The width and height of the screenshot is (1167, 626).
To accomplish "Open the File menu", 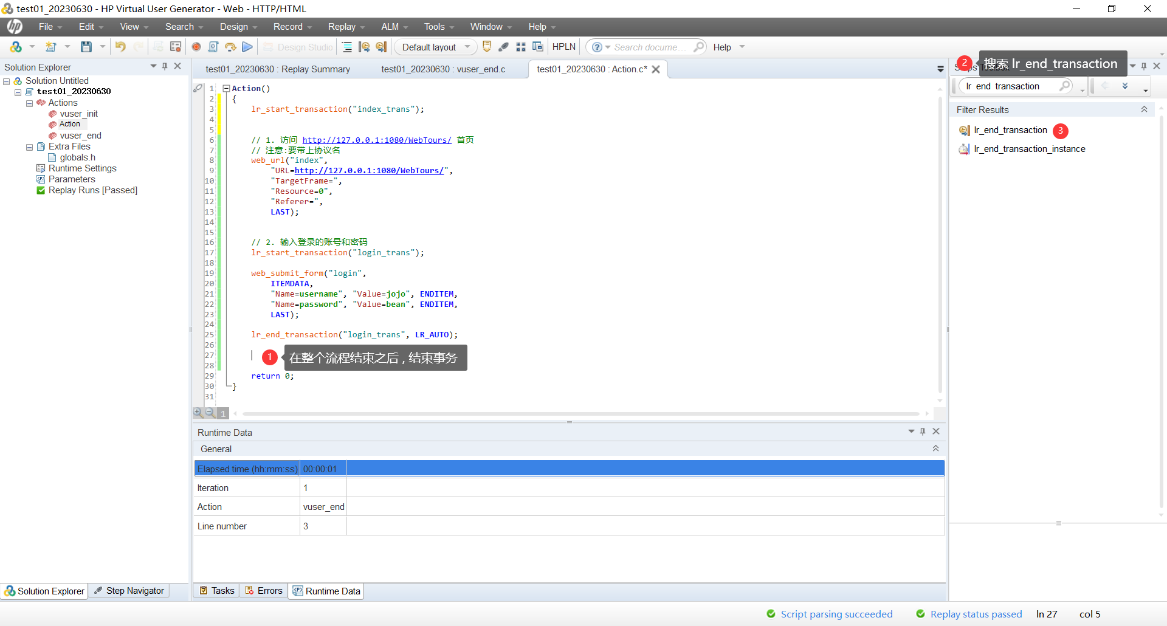I will click(x=50, y=27).
